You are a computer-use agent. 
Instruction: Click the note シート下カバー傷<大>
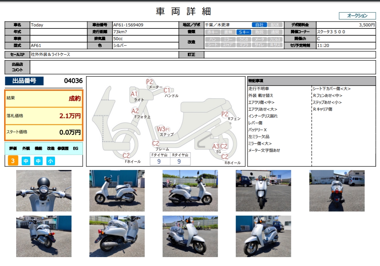point(332,89)
